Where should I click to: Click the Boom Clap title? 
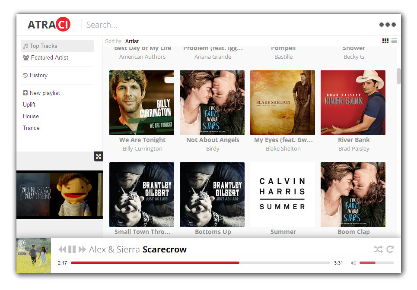[x=354, y=232]
